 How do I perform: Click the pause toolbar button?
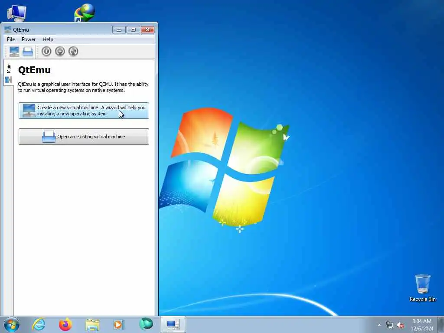point(60,51)
